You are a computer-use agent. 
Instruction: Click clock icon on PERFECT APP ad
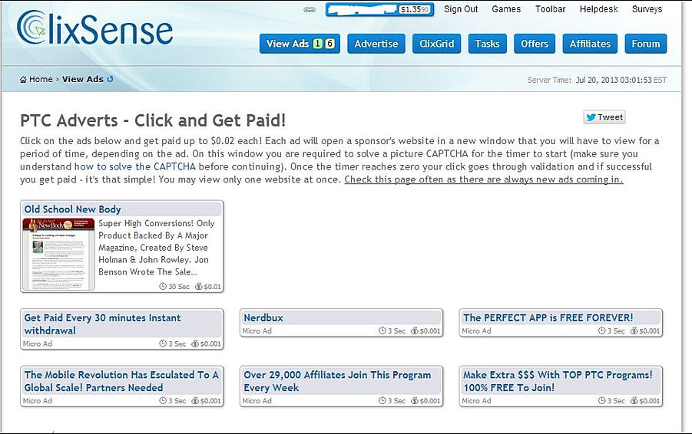[601, 330]
